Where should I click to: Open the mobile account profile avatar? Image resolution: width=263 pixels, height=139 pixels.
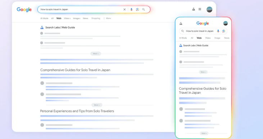[226, 23]
